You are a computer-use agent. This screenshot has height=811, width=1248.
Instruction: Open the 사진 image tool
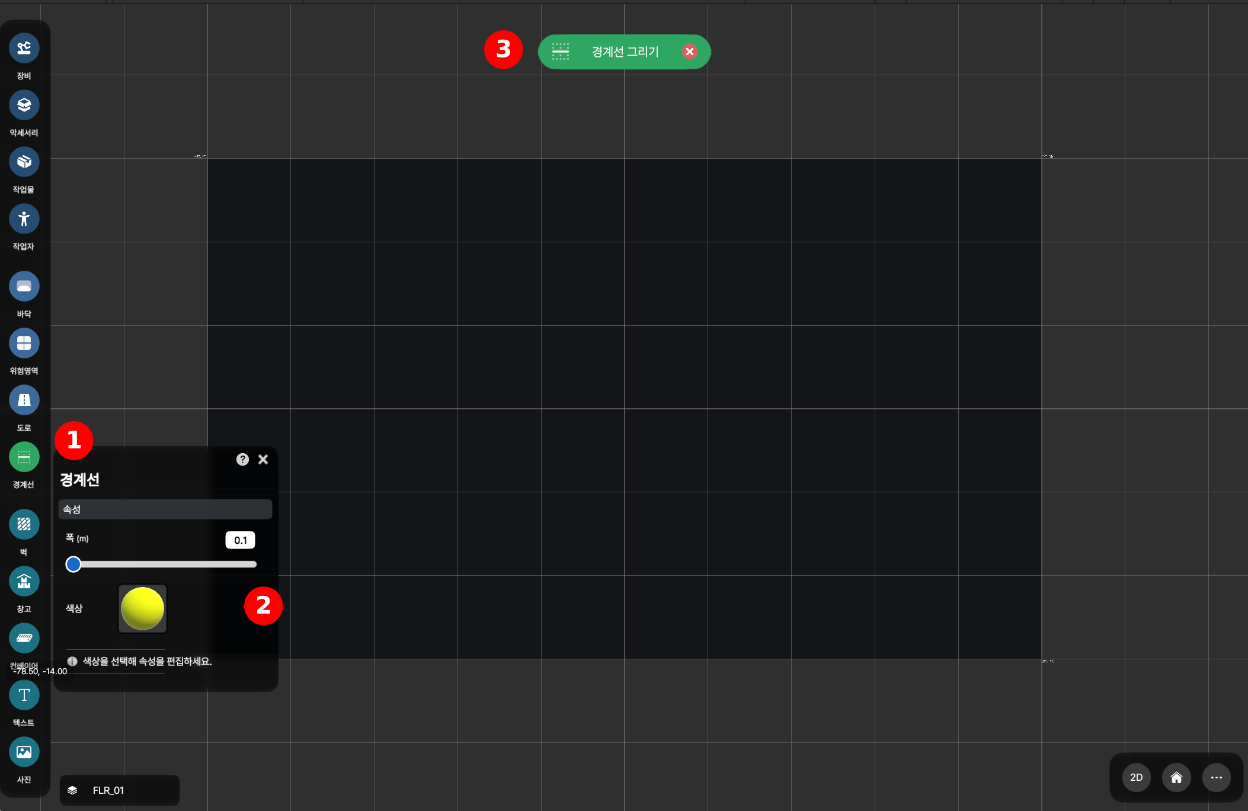click(24, 752)
